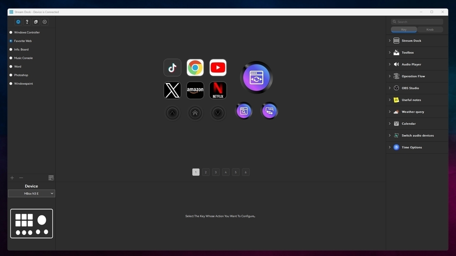Image resolution: width=456 pixels, height=256 pixels.
Task: Click the Weather query cloud icon
Action: [396, 112]
